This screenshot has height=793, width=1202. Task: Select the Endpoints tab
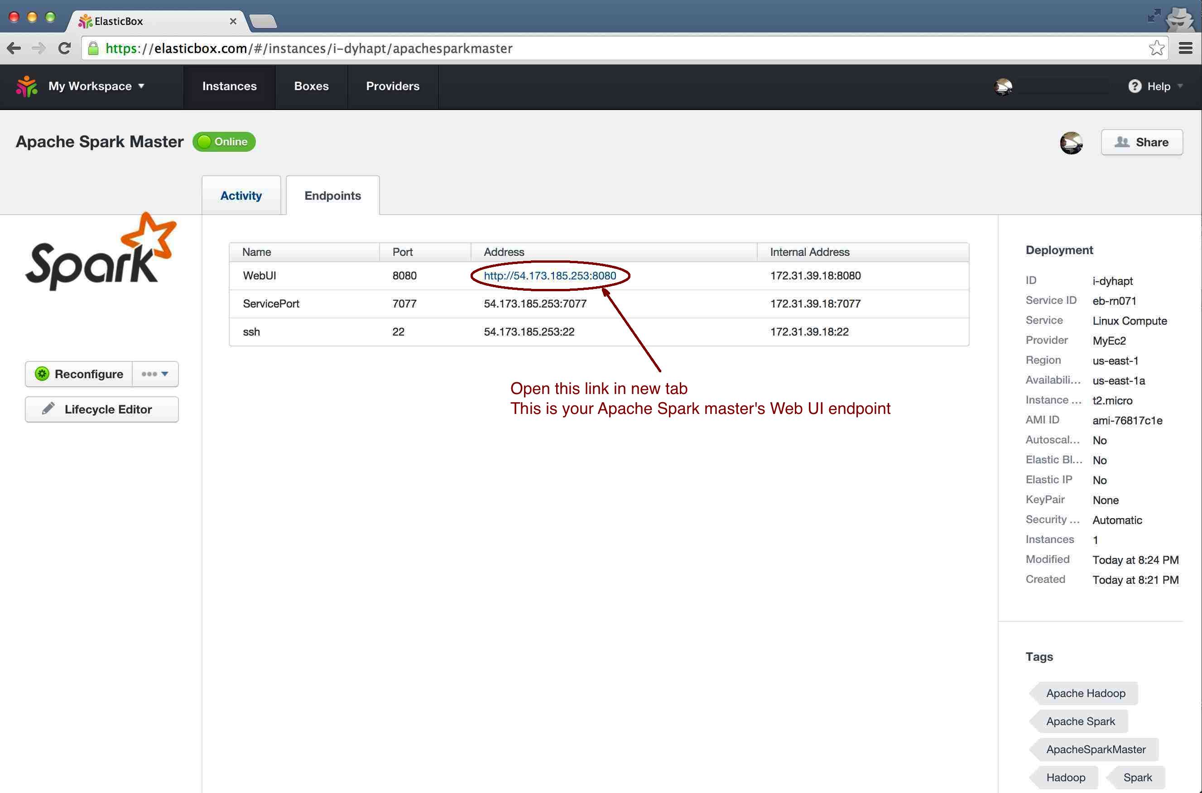pyautogui.click(x=332, y=196)
